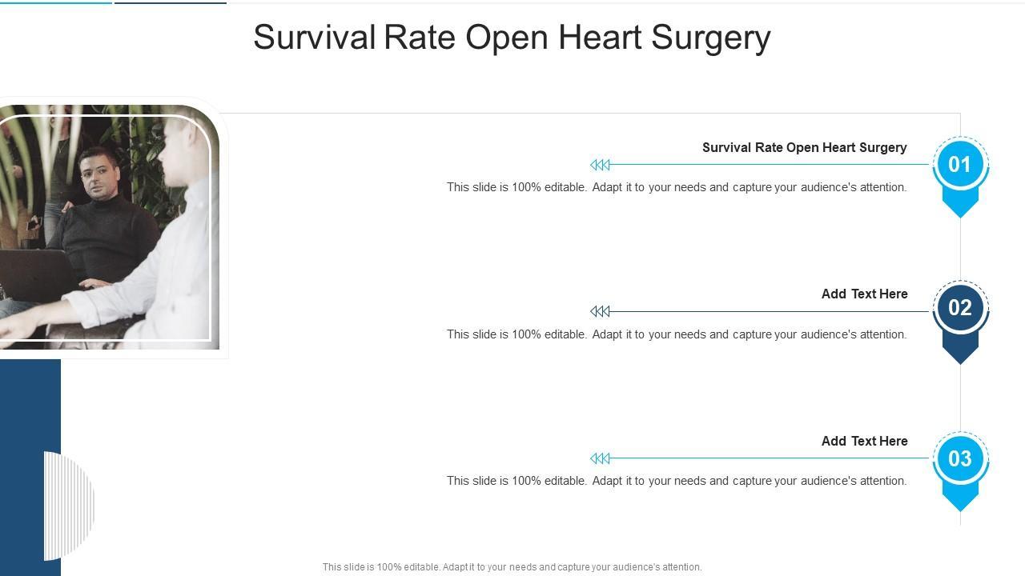Viewport: 1025px width, 576px height.
Task: Click the description text under the second heading
Action: coord(677,334)
